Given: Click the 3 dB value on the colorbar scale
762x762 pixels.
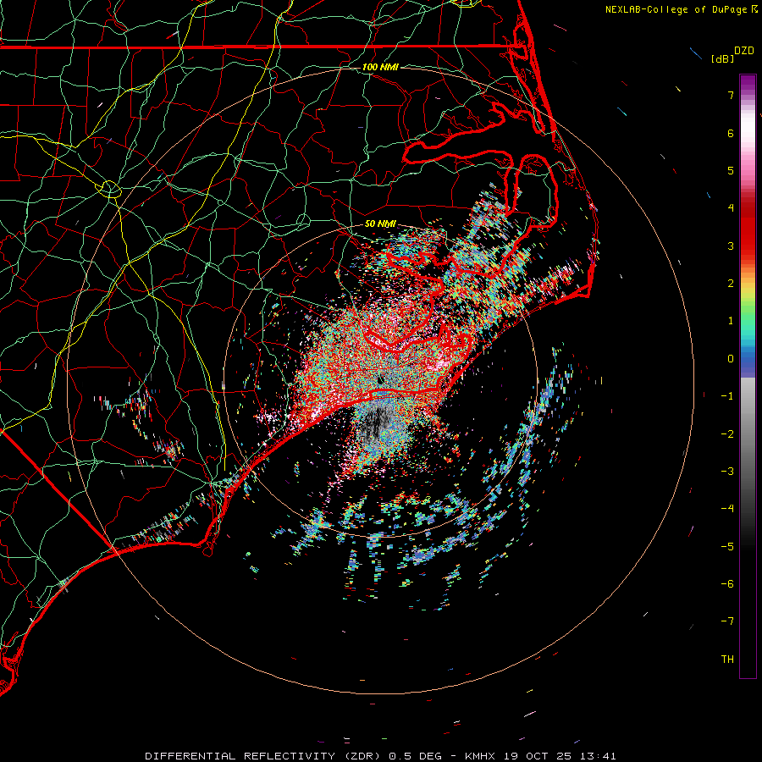Looking at the screenshot, I should [x=731, y=246].
